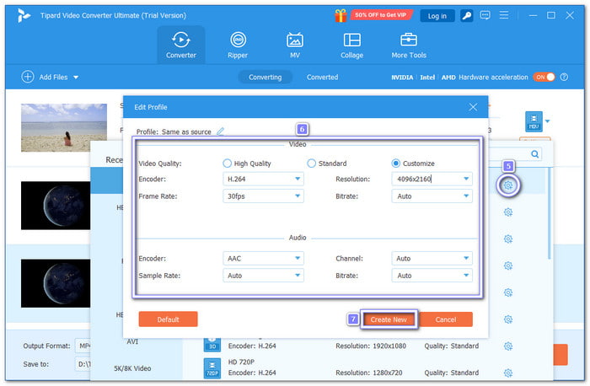Click the Create New button
Screen dimensions: 590x386
(389, 319)
